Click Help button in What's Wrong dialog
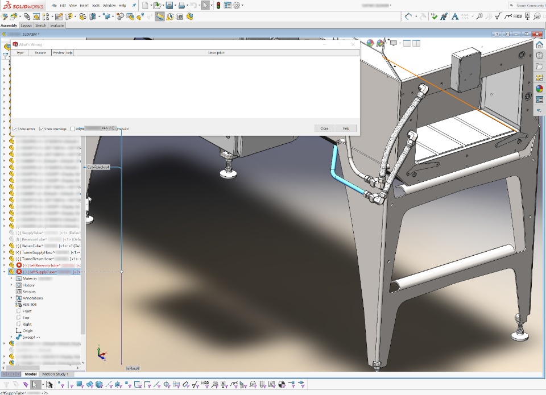Image resolution: width=546 pixels, height=395 pixels. 346,128
